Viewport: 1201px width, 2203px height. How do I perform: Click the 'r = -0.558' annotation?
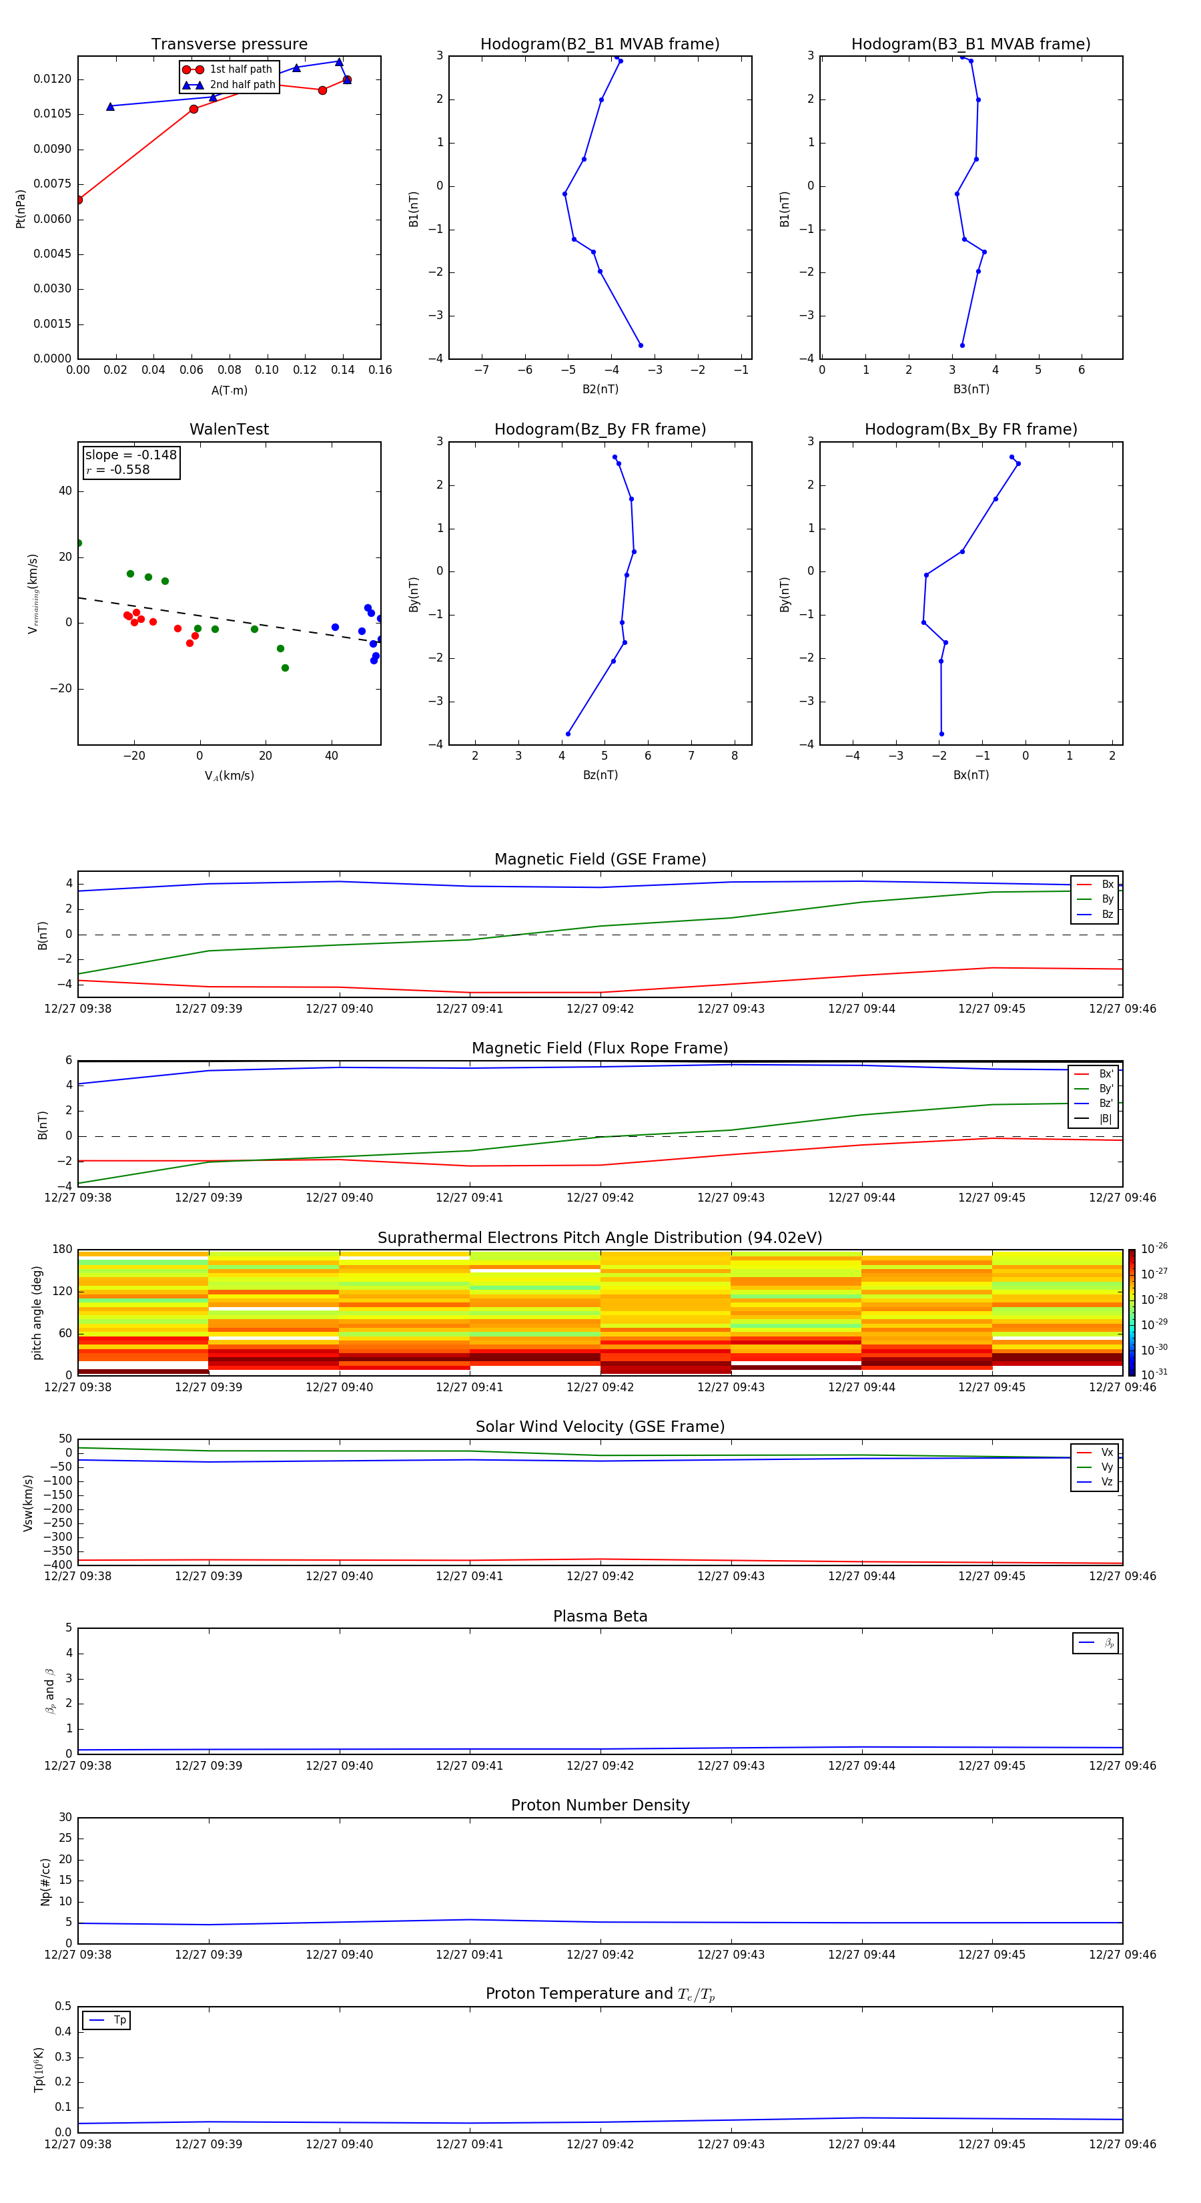pos(118,469)
